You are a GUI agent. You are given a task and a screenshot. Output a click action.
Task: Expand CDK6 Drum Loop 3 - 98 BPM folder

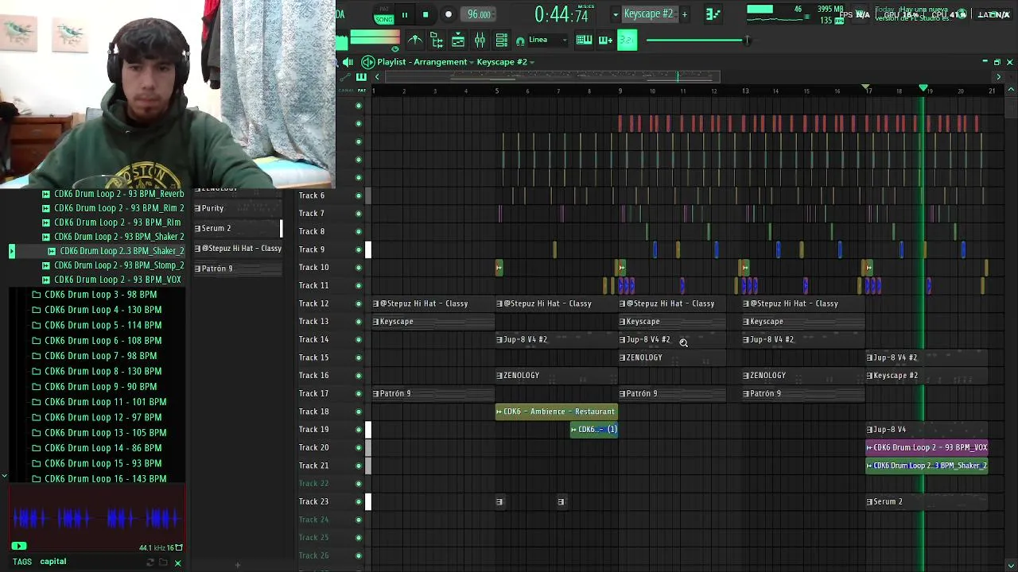(x=95, y=295)
